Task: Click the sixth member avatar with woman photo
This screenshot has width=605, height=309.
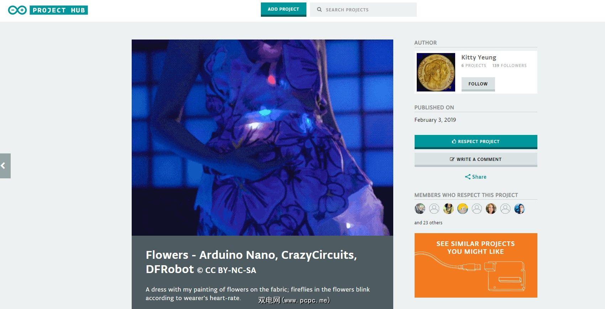Action: [x=491, y=209]
